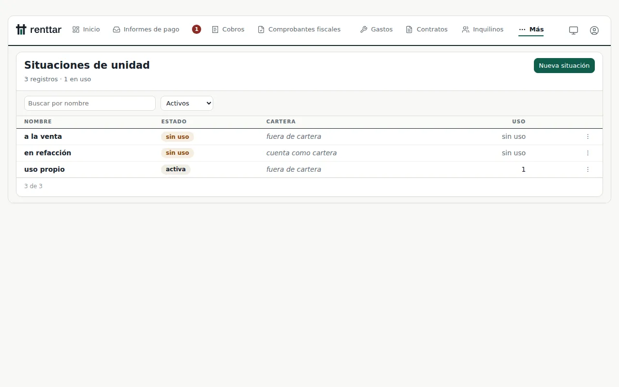Click the Nueva situación button
This screenshot has width=619, height=387.
coord(564,65)
